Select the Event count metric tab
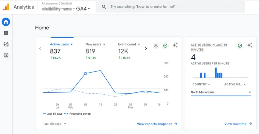259x134 pixels. click(129, 51)
